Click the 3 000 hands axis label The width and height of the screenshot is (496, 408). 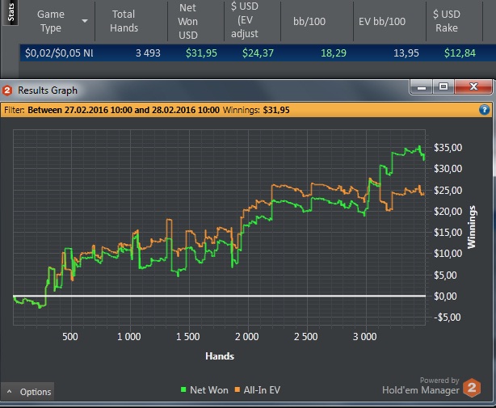point(364,337)
